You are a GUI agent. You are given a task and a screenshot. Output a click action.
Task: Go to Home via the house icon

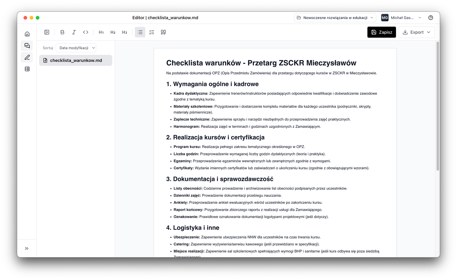[27, 34]
